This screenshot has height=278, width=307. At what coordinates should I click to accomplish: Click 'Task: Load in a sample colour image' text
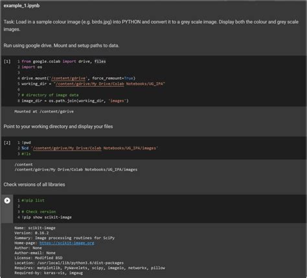pyautogui.click(x=151, y=25)
